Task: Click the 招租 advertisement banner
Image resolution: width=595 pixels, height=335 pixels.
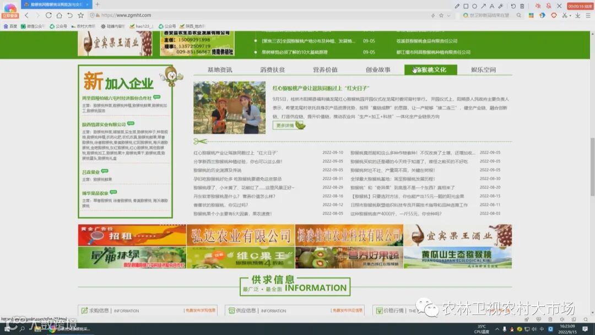Action: 132,235
